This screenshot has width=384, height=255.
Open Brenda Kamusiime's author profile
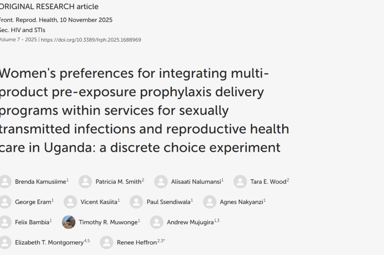click(40, 182)
